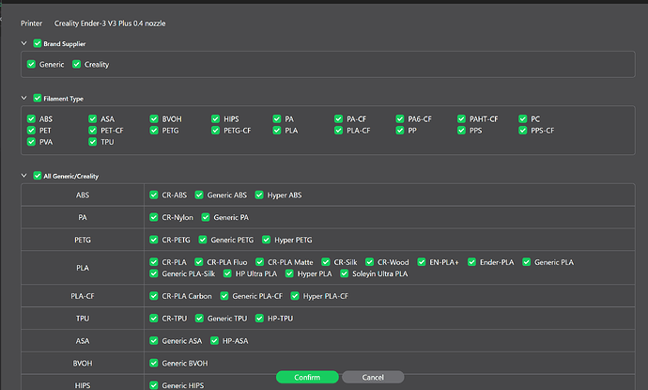
Task: Collapse the Brand Supplier section
Action: pos(24,43)
